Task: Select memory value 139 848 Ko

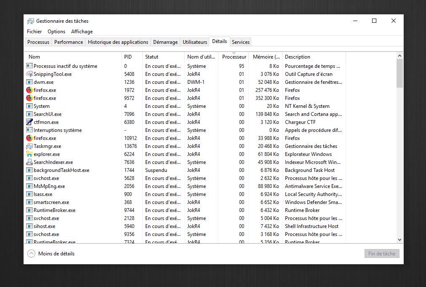Action: click(267, 114)
